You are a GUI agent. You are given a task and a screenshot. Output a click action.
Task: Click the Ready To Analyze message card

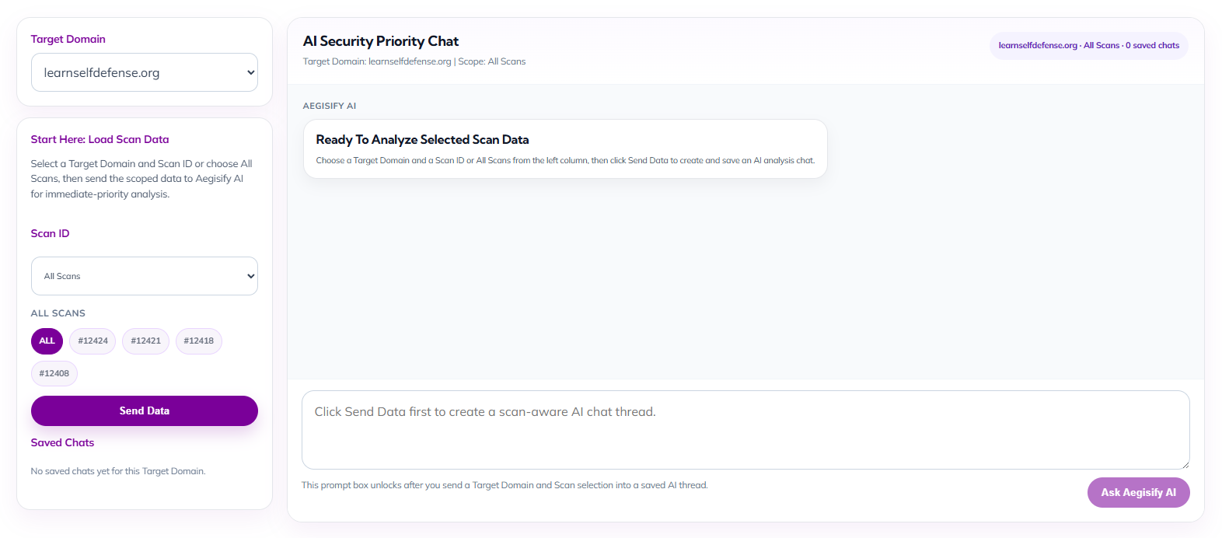pos(565,148)
